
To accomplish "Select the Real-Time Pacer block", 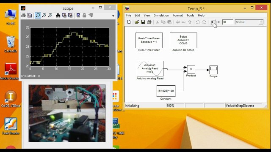I will coord(149,41).
